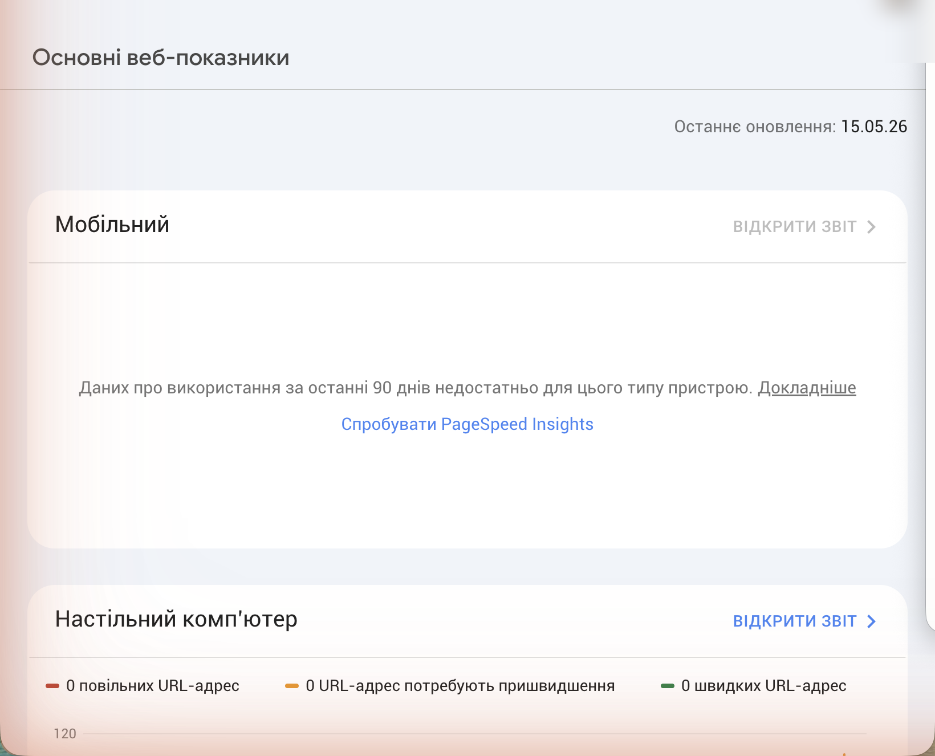Click the insufficient 90-day data message
This screenshot has width=935, height=756.
(x=415, y=388)
